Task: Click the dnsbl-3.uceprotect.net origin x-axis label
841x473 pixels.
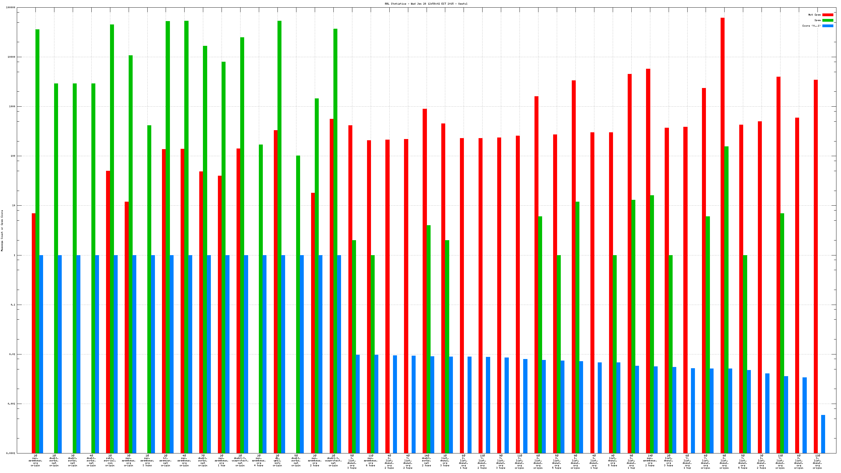Action: (240, 460)
